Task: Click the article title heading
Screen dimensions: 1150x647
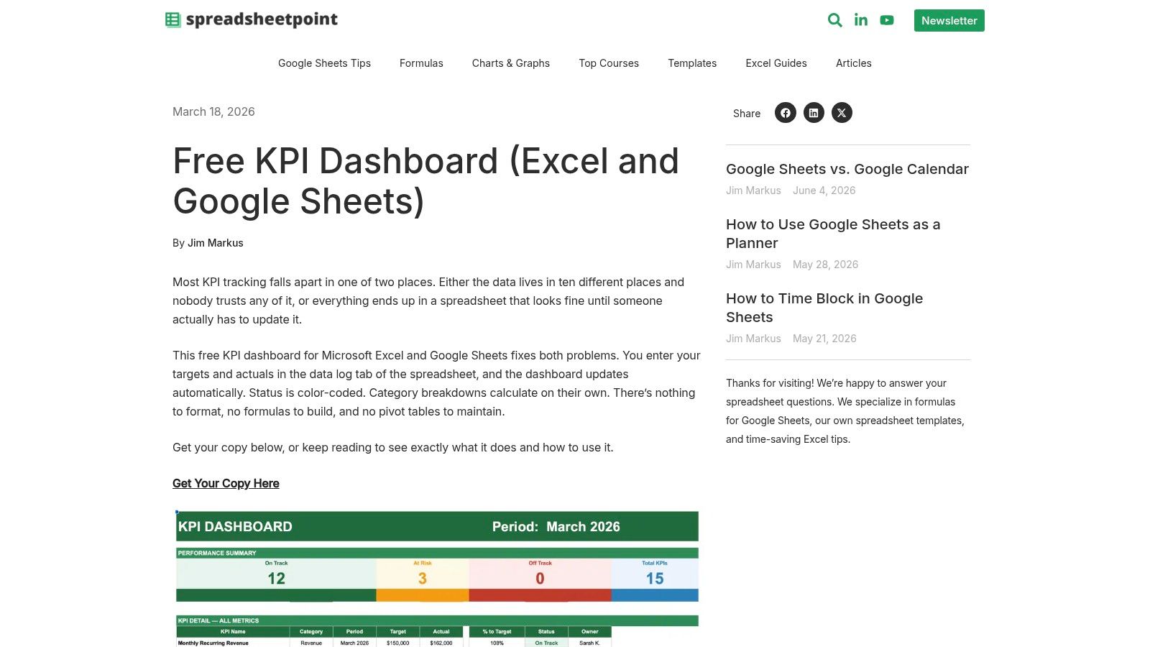Action: 425,181
